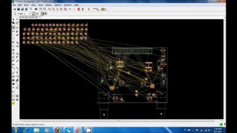
Task: Click the Use library book icon
Action: 36,9
